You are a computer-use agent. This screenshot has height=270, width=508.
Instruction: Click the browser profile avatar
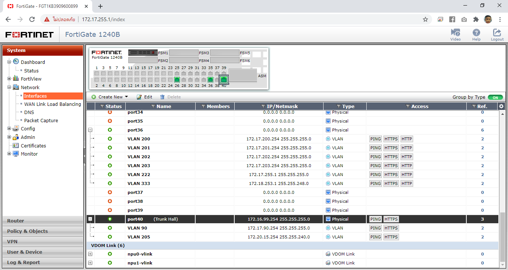488,19
